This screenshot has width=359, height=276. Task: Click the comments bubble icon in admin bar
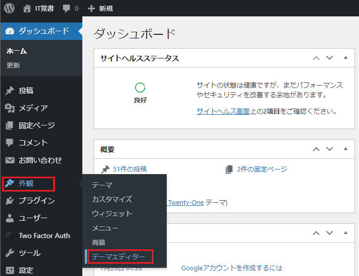[66, 9]
